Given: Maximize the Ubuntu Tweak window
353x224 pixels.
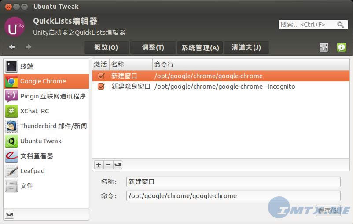Looking at the screenshot, I should (24, 7).
